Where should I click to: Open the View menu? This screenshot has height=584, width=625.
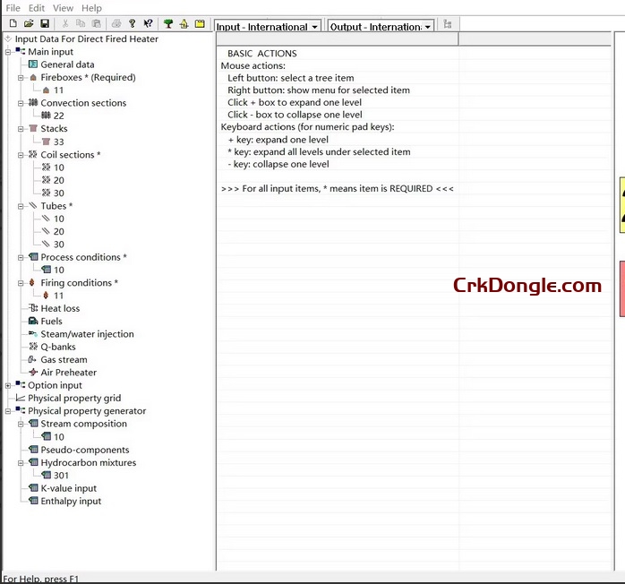pyautogui.click(x=63, y=8)
